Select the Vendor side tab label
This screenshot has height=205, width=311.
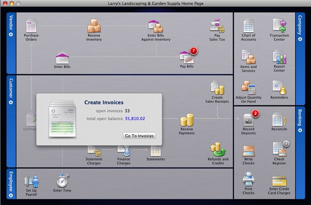[11, 23]
